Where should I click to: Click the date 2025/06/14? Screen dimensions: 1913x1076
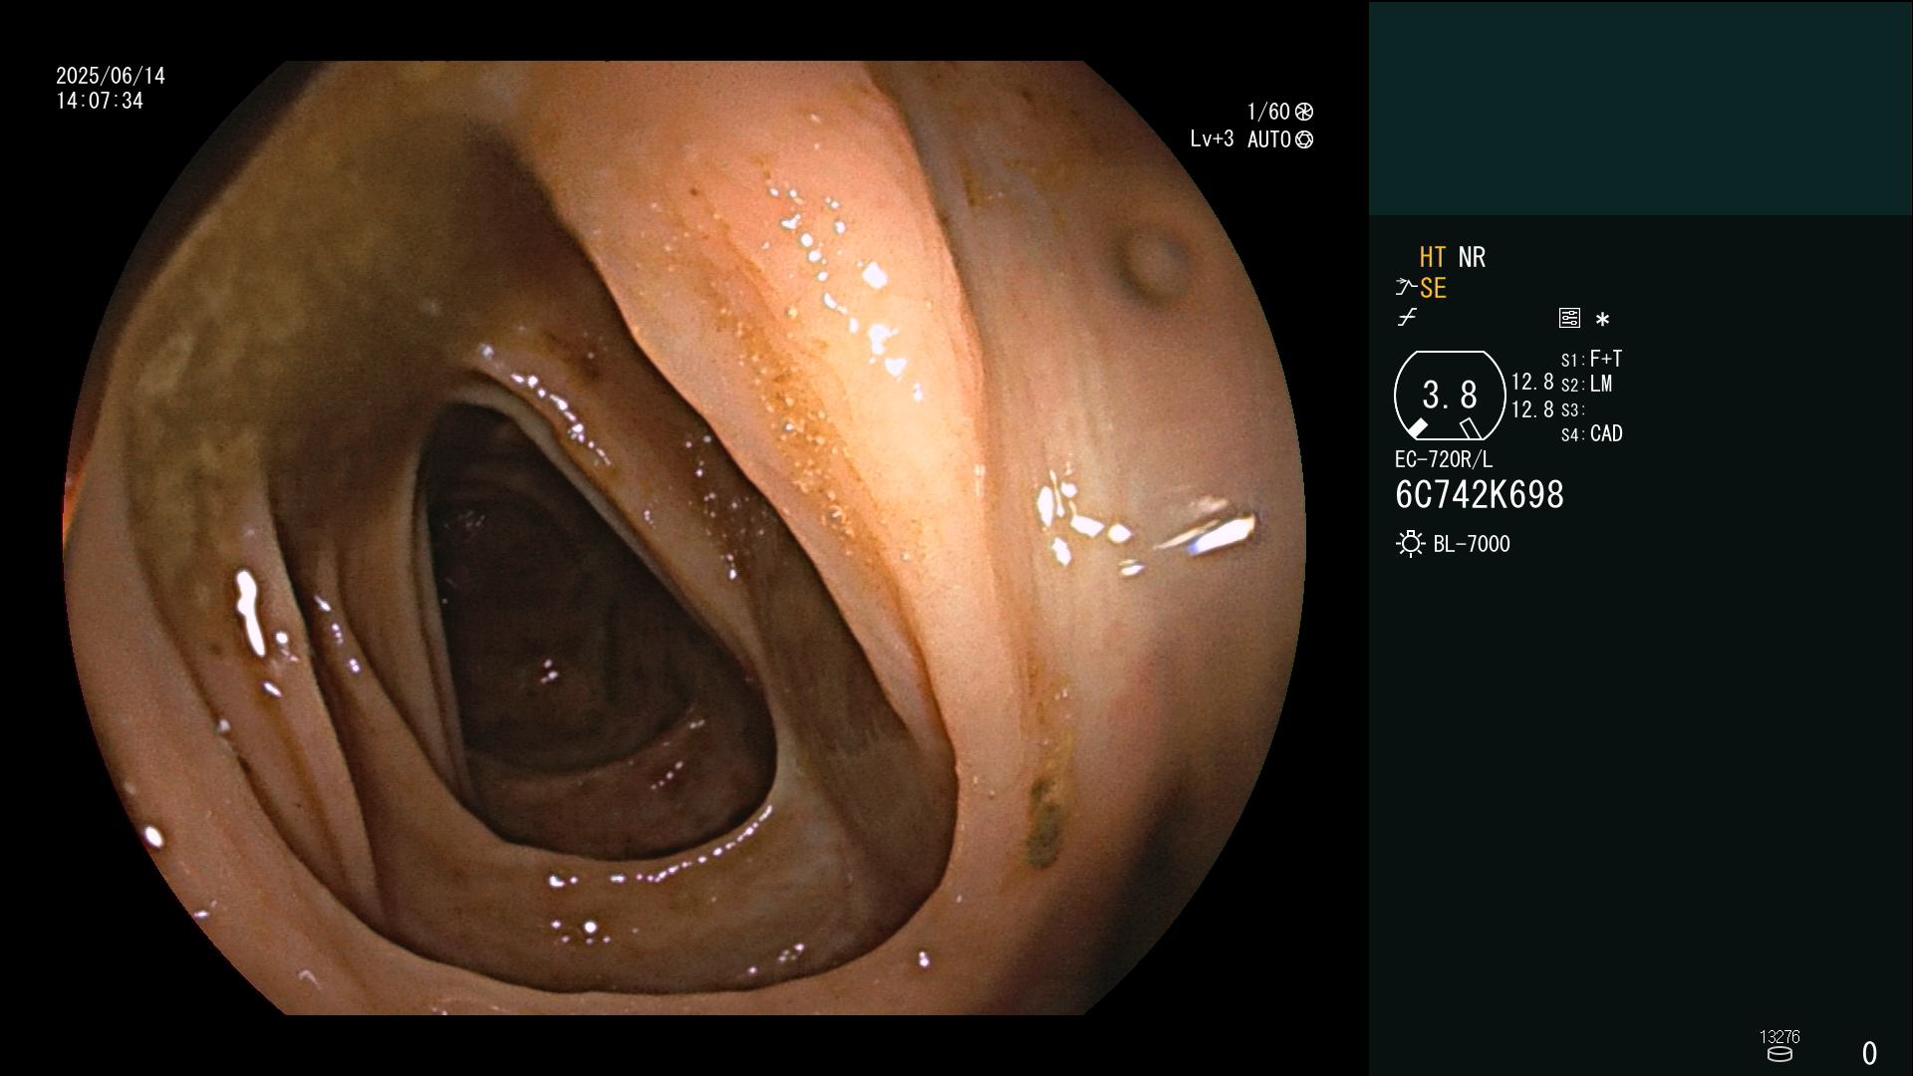pos(111,76)
